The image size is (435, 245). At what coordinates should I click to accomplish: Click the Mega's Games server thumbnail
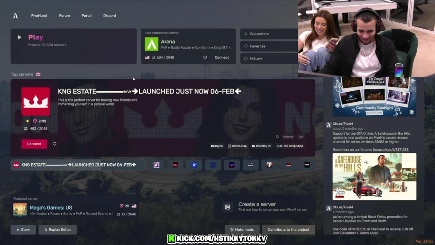(20, 210)
